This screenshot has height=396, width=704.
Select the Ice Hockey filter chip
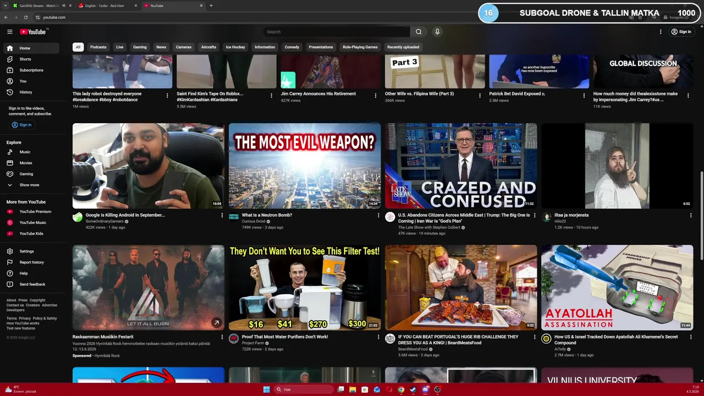pyautogui.click(x=235, y=47)
